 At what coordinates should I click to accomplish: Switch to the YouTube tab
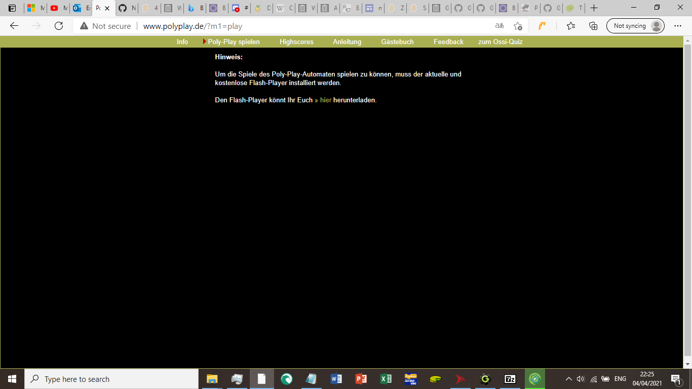[59, 8]
